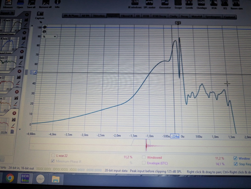Click the Capture graph image icon

40,15
